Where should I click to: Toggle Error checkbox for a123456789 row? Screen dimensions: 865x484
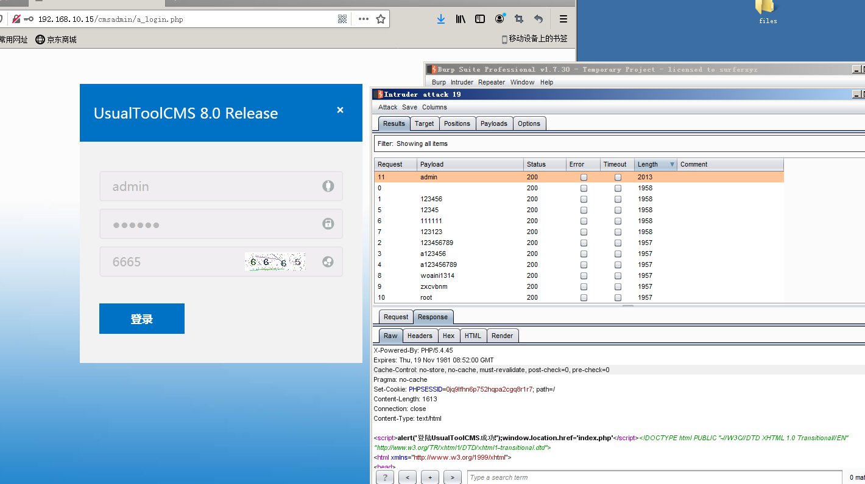click(584, 264)
